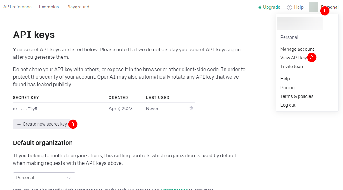Image resolution: width=343 pixels, height=190 pixels.
Task: Click the profile avatar thumbnail
Action: click(313, 7)
